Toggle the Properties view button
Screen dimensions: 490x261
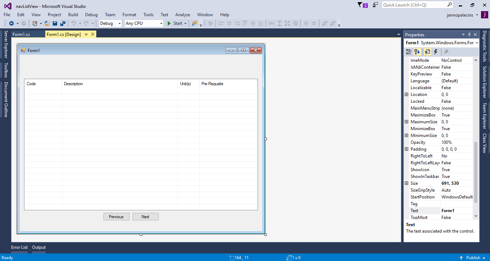pos(427,52)
